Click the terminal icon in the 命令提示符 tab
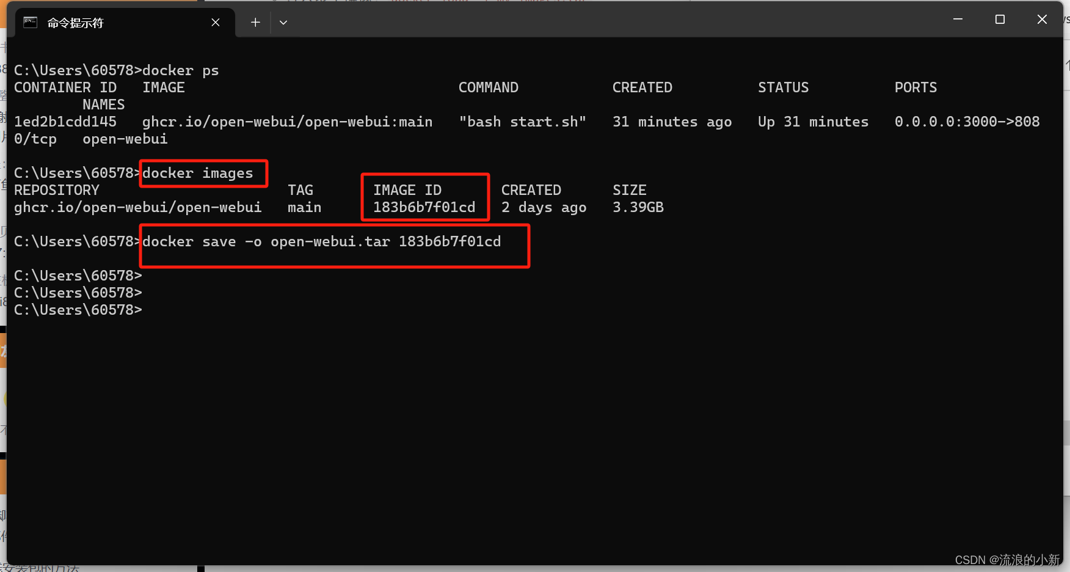The width and height of the screenshot is (1070, 572). coord(30,23)
